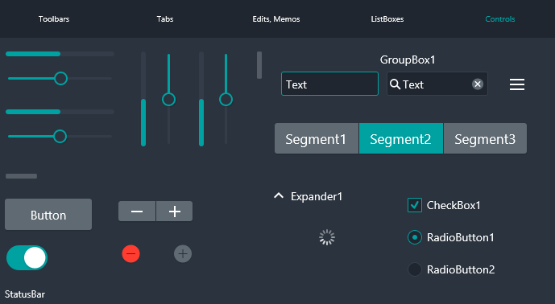The height and width of the screenshot is (304, 555).
Task: Click the lower horizontal slider knob
Action: coord(60,136)
